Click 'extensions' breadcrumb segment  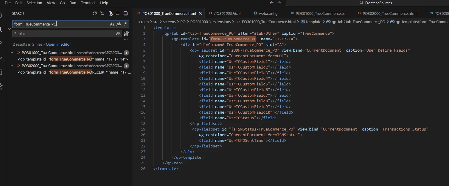[221, 22]
